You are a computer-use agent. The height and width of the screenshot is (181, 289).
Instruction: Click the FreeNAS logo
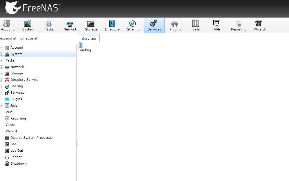click(32, 8)
